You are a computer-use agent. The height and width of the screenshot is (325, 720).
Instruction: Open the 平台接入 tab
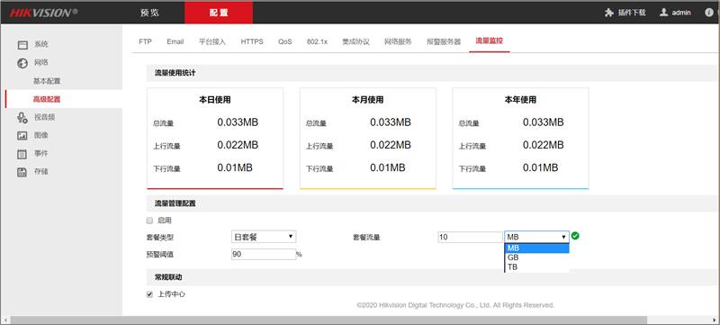pyautogui.click(x=212, y=41)
